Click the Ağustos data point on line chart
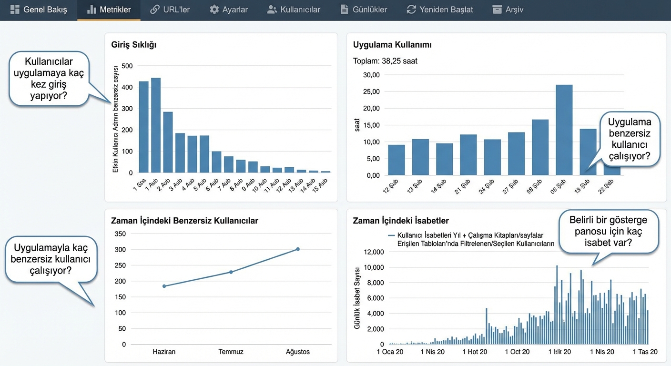Screen dimensions: 671x366 click(298, 249)
